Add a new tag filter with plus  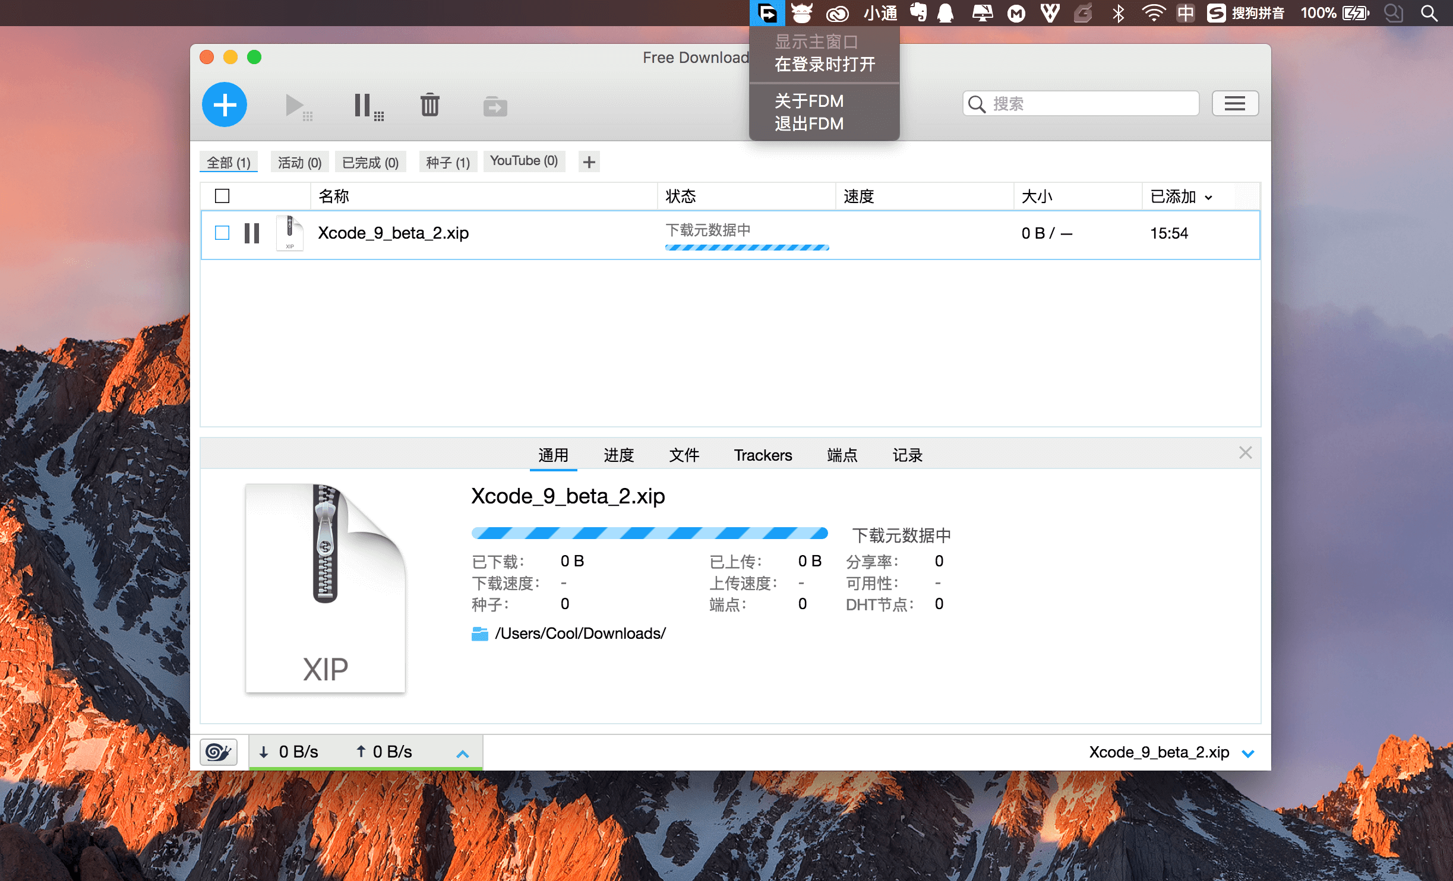[589, 162]
